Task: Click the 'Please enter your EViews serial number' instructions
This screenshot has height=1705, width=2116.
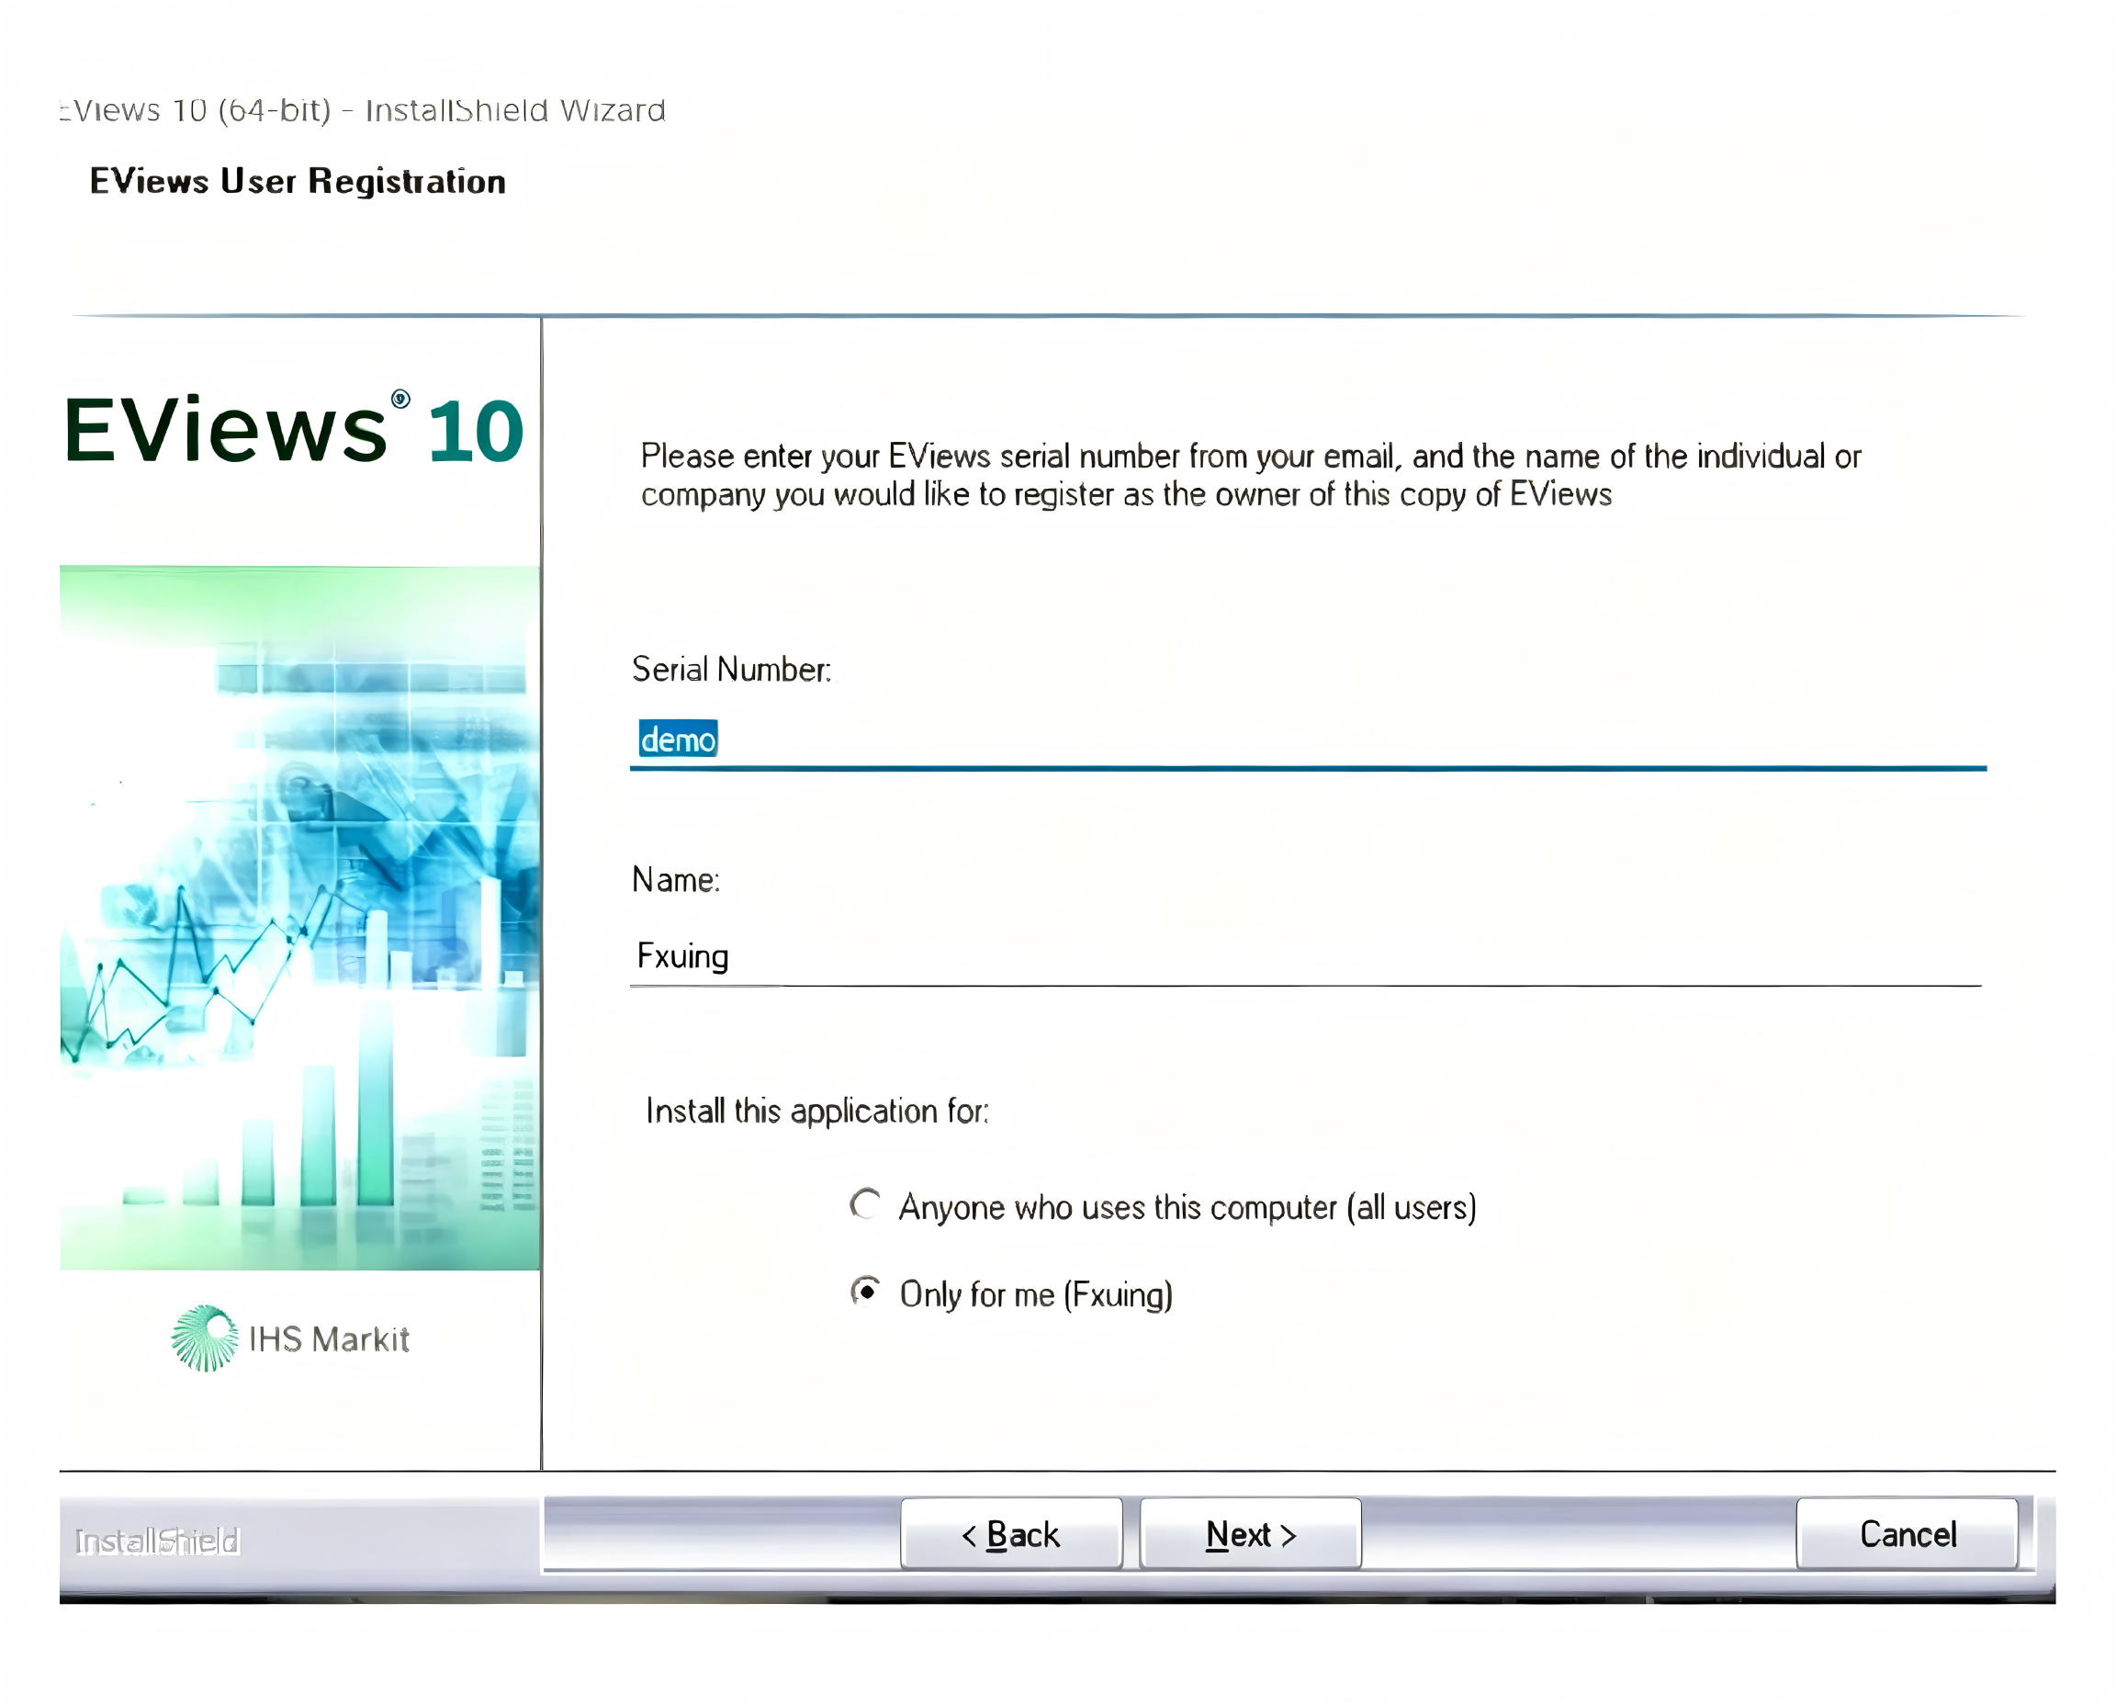Action: pyautogui.click(x=1250, y=474)
